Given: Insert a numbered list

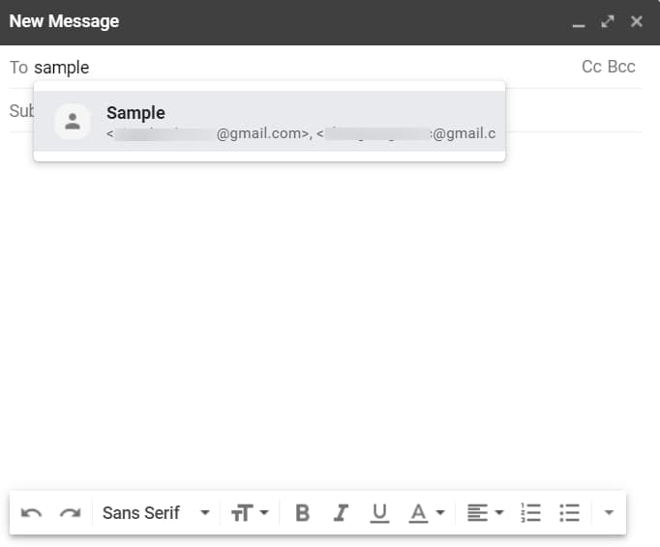Looking at the screenshot, I should (530, 513).
